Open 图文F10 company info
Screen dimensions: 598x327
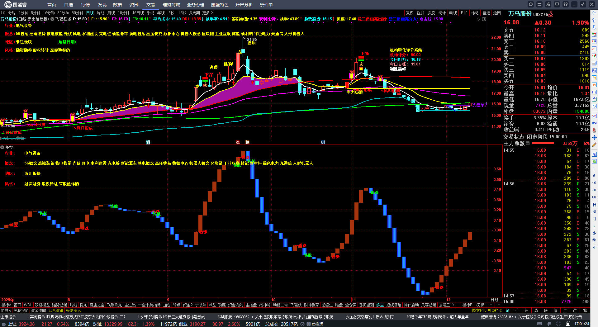coord(479,310)
